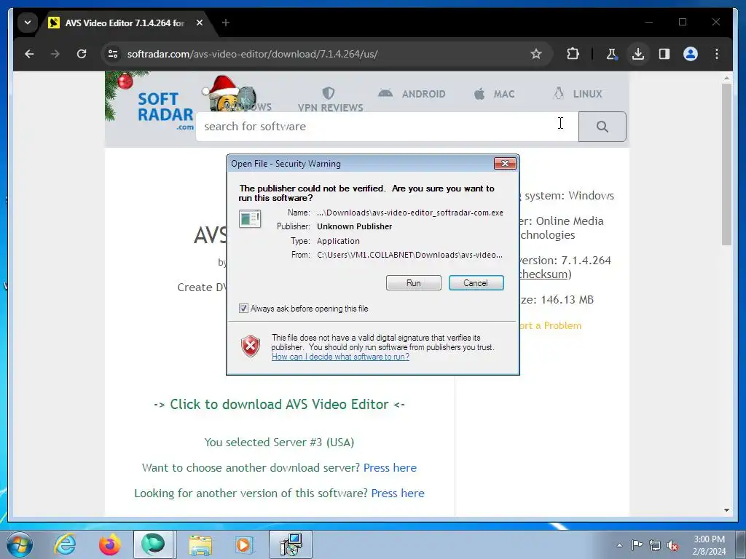This screenshot has height=559, width=746.
Task: Open Android category in site menu
Action: point(412,94)
